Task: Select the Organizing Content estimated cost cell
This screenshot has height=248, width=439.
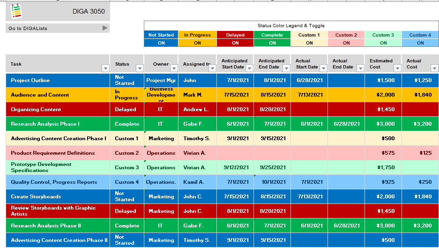Action: [x=383, y=109]
